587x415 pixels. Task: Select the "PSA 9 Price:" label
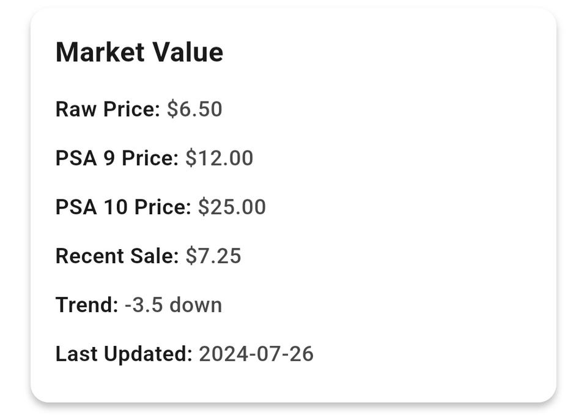point(117,159)
